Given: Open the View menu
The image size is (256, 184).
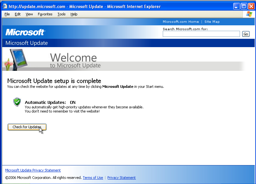Looking at the screenshot, I should click(x=29, y=14).
